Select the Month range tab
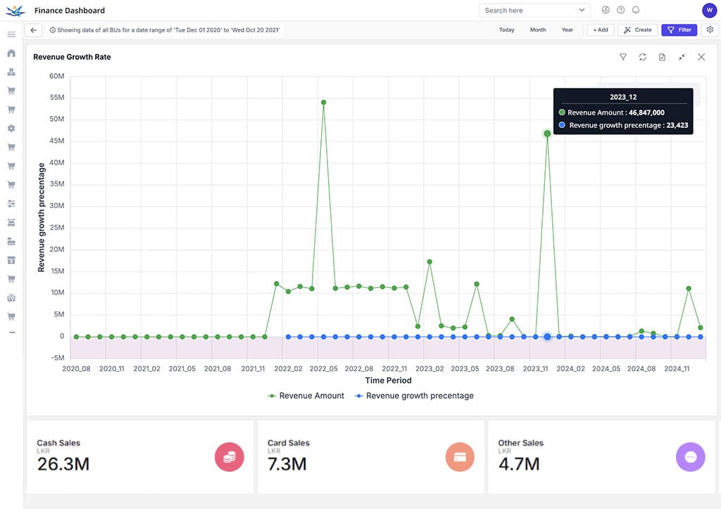 (537, 30)
